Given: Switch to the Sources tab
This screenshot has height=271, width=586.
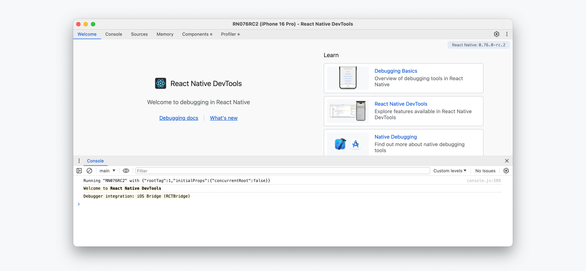Looking at the screenshot, I should [x=139, y=34].
